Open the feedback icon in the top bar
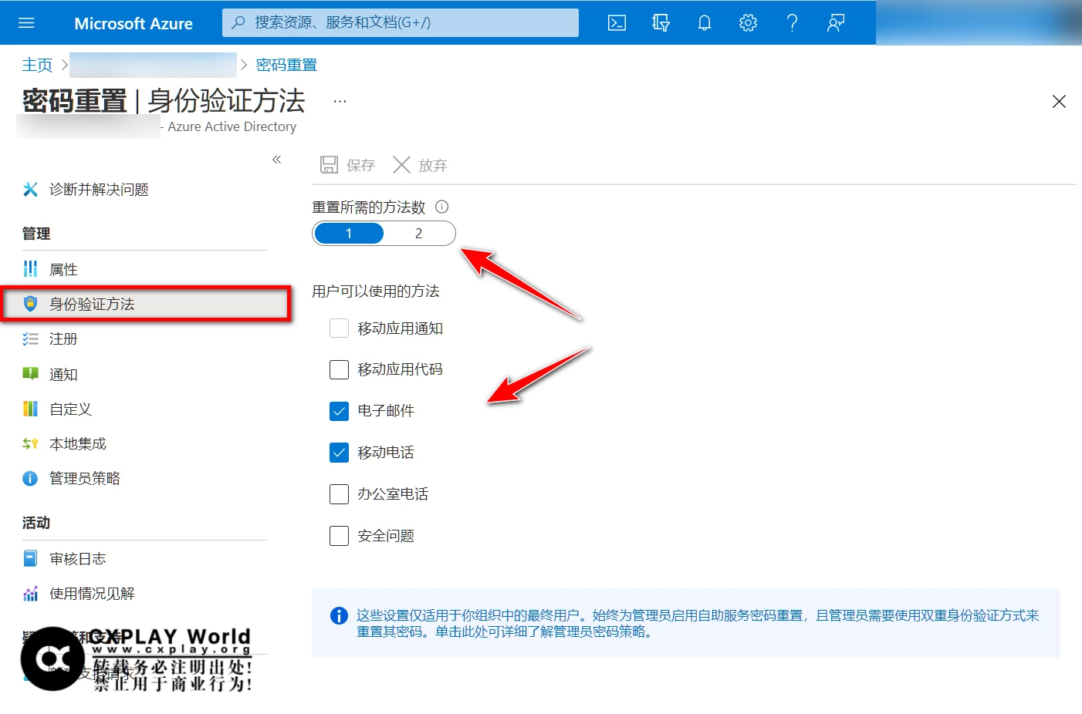 pos(836,23)
